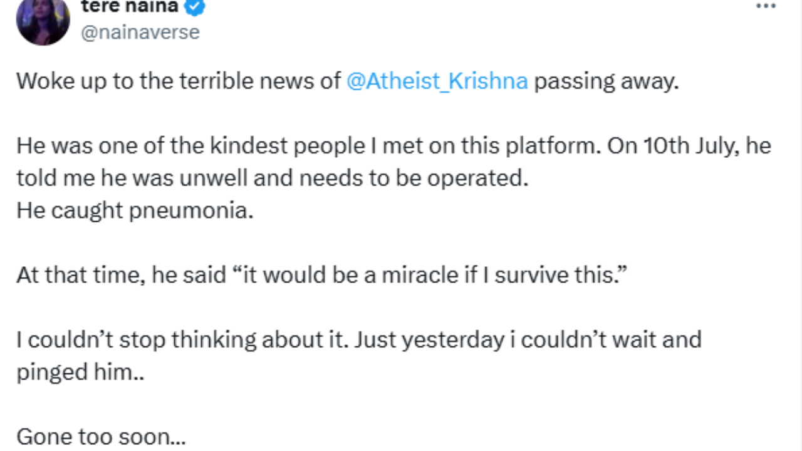This screenshot has width=802, height=451.
Task: Click the sentence "He caught pneumonia."
Action: coord(135,211)
